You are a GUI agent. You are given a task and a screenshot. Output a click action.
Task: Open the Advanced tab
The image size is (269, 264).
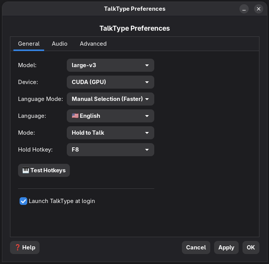point(93,44)
